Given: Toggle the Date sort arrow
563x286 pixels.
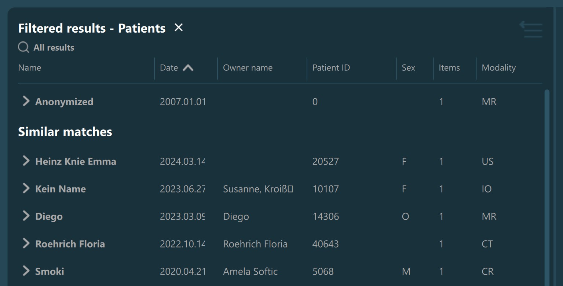Looking at the screenshot, I should point(188,68).
